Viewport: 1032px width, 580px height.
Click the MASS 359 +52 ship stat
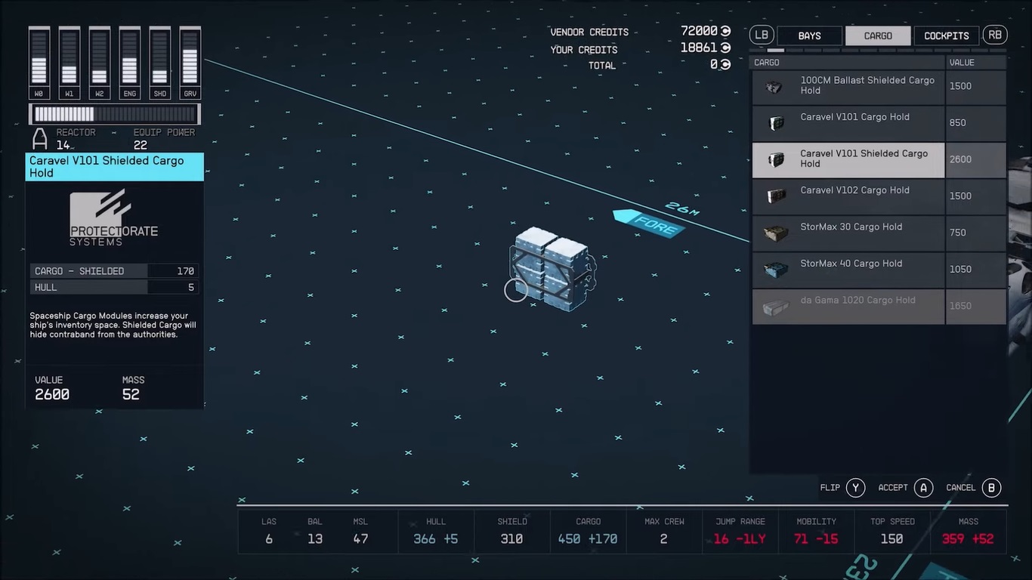click(x=969, y=532)
